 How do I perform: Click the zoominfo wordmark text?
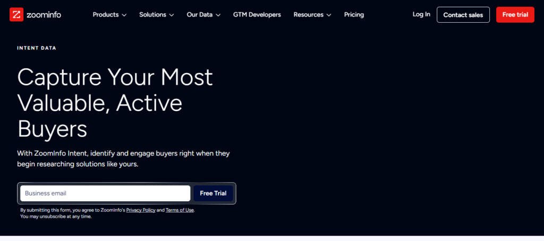44,14
